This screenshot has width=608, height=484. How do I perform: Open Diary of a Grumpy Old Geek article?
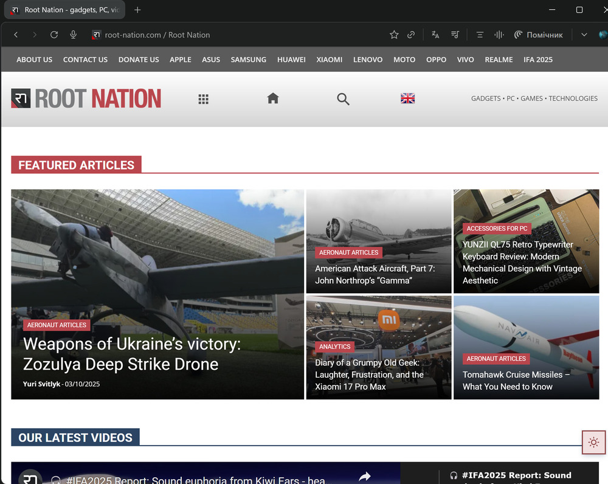369,375
